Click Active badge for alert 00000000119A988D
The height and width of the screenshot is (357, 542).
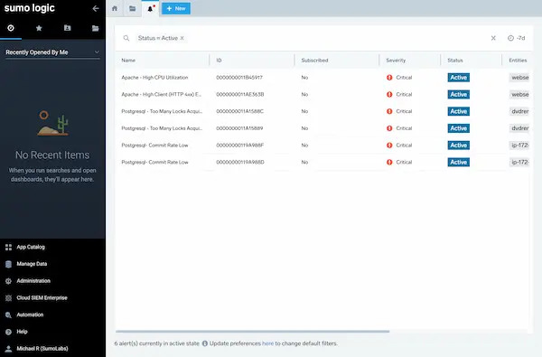(x=458, y=163)
